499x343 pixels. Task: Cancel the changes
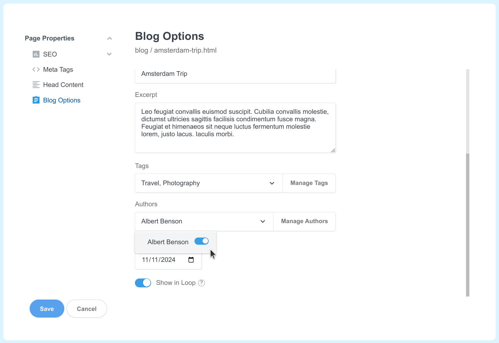pyautogui.click(x=86, y=309)
